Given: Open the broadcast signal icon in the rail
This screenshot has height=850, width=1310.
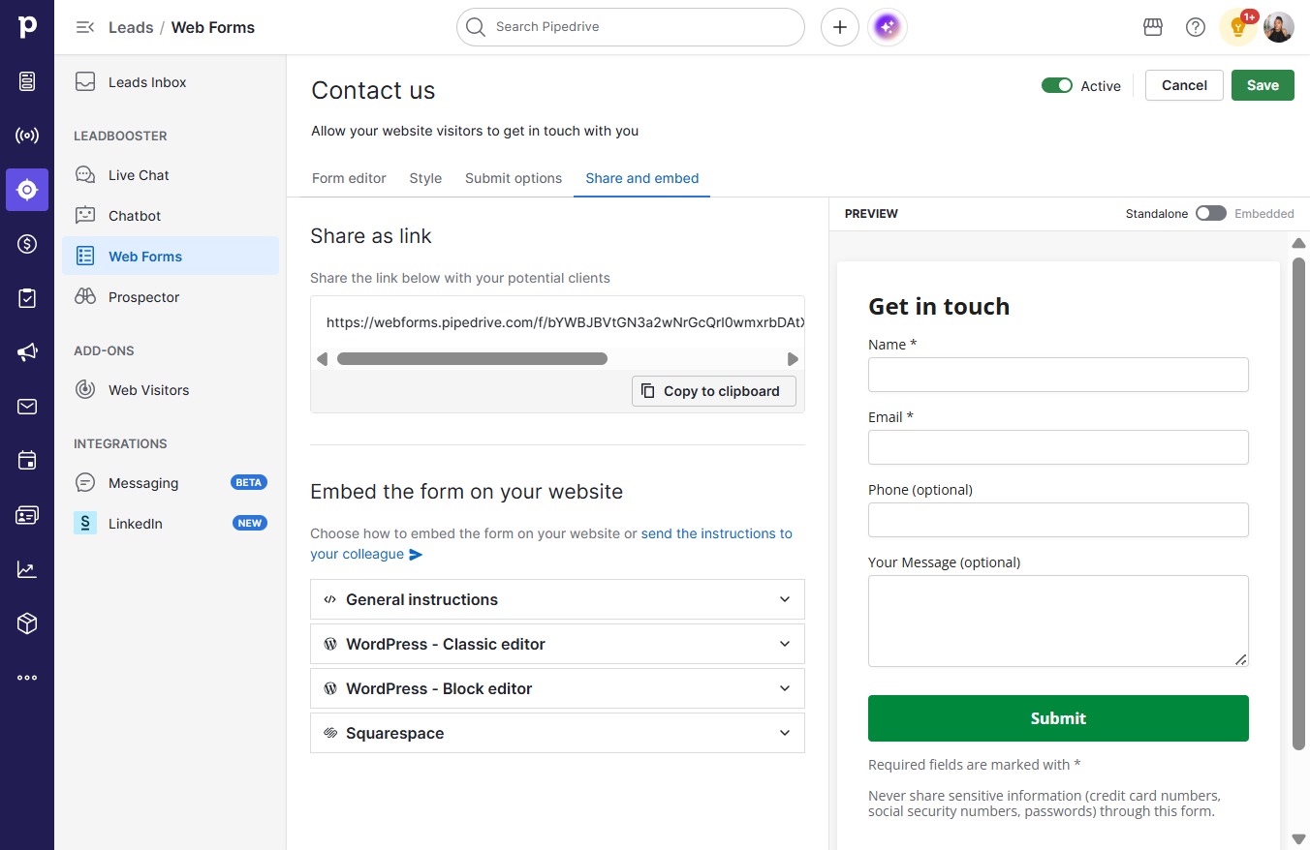Looking at the screenshot, I should [27, 136].
